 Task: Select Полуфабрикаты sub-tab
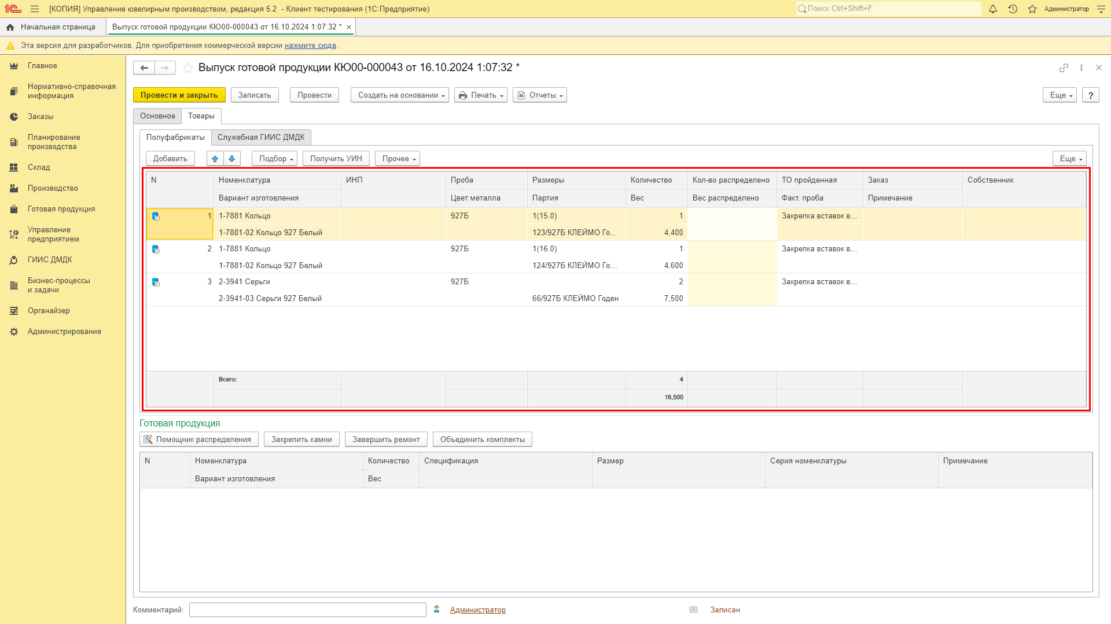pos(175,138)
